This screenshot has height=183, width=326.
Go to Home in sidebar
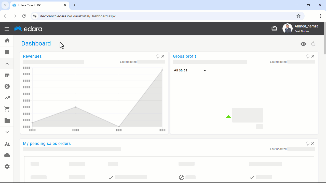pyautogui.click(x=7, y=40)
